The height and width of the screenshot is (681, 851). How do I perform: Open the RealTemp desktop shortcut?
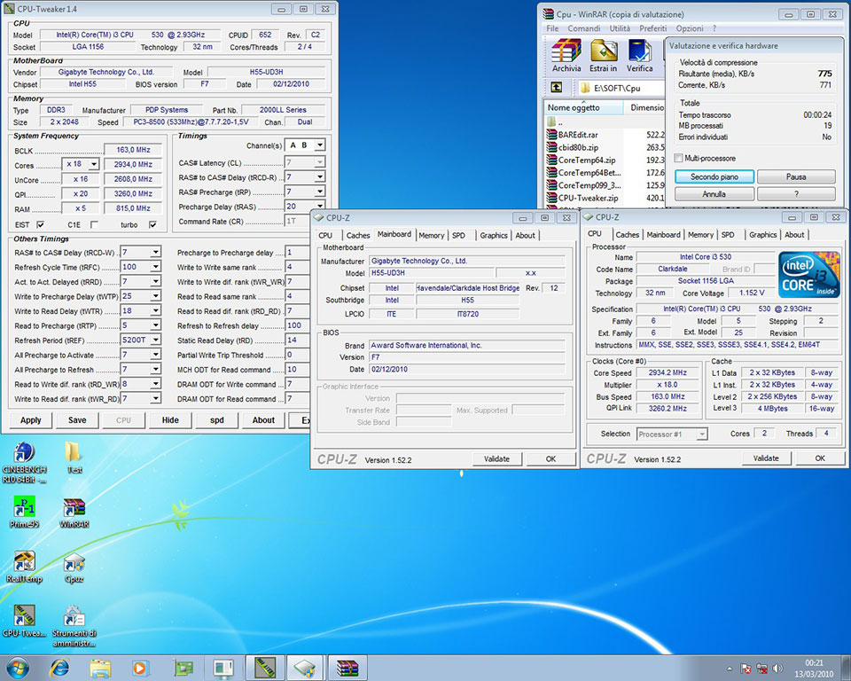pyautogui.click(x=24, y=567)
